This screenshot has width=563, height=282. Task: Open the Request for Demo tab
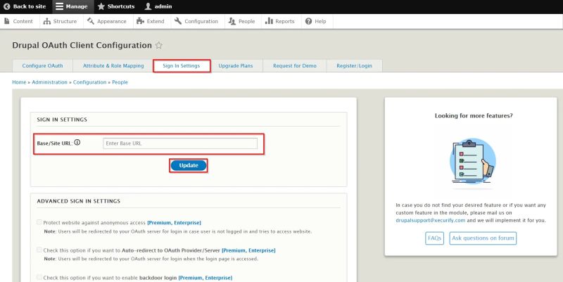coord(294,65)
